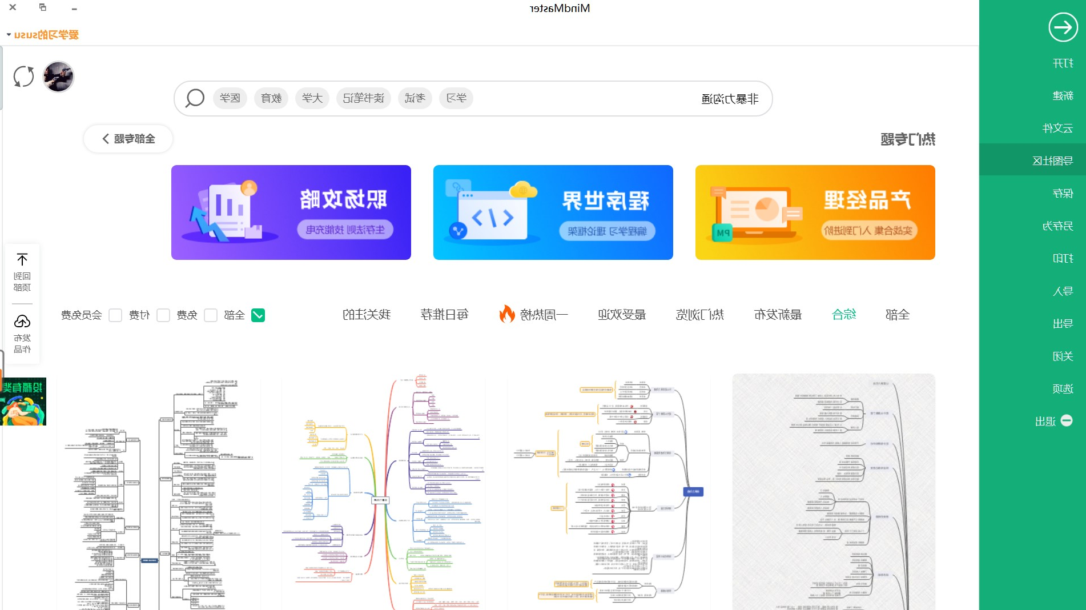Image resolution: width=1086 pixels, height=610 pixels.
Task: Select 导图社区 in the sidebar
Action: coord(1032,160)
